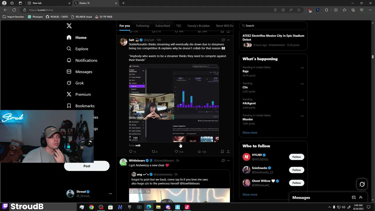Open Bookmarks in the sidebar
Image resolution: width=375 pixels, height=211 pixels.
[81, 106]
